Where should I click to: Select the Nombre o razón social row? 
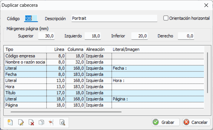104,62
